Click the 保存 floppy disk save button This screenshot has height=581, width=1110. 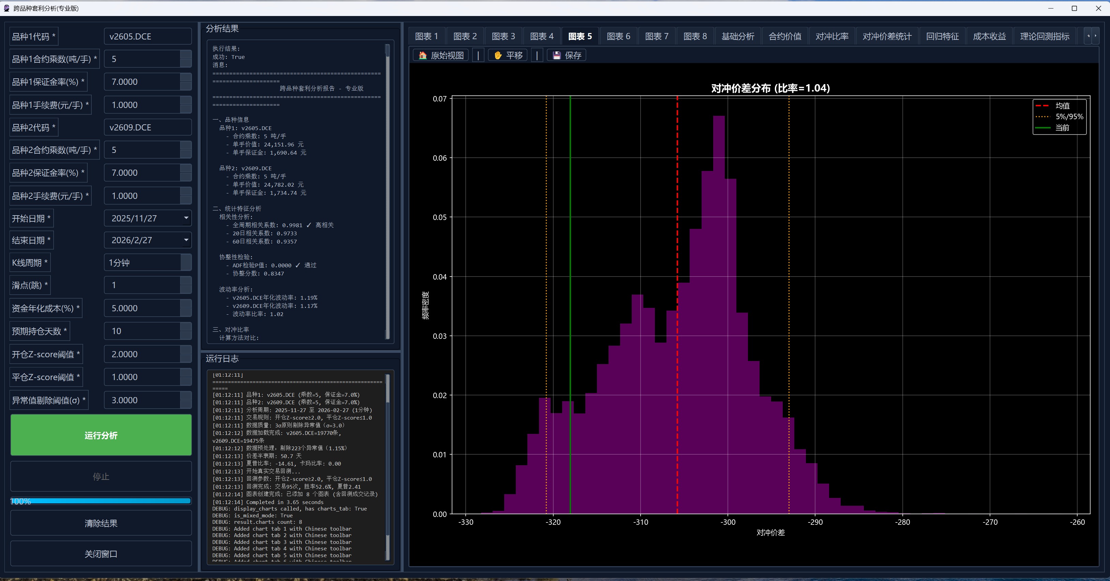567,56
